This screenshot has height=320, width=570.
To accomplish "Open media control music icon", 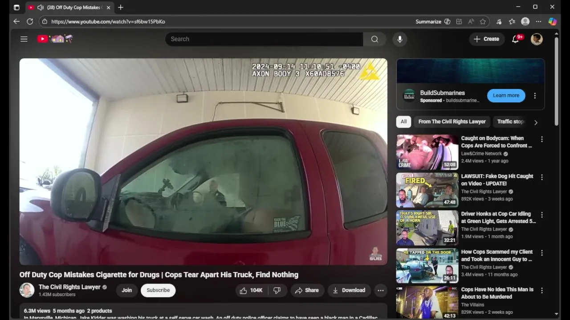I will (499, 21).
